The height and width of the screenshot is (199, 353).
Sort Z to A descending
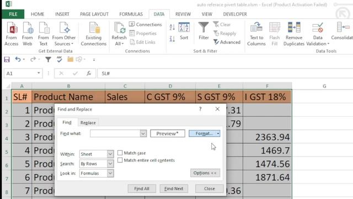click(172, 39)
